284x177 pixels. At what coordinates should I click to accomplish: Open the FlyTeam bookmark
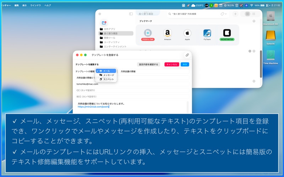[x=207, y=33]
